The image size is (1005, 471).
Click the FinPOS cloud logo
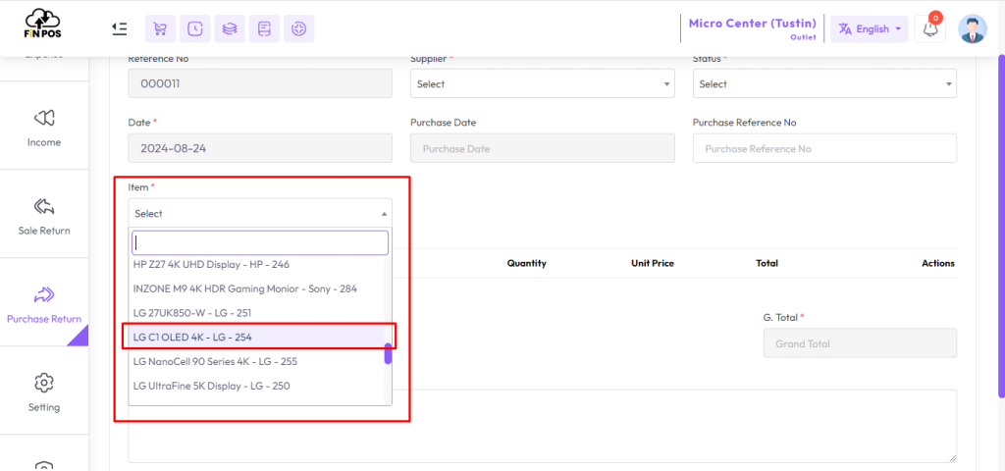click(x=43, y=24)
